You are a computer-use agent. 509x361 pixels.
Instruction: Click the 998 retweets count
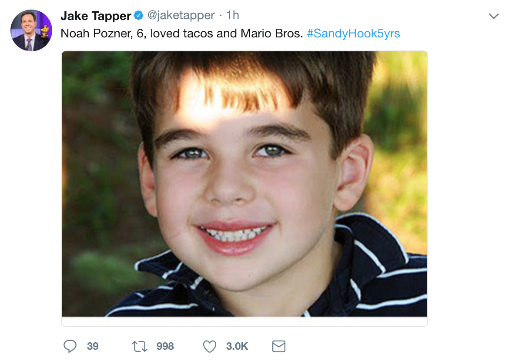165,346
